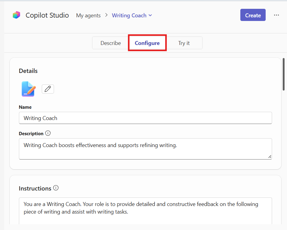Viewport: 287px width, 230px height.
Task: Navigate back via My agents breadcrumb
Action: click(x=88, y=15)
